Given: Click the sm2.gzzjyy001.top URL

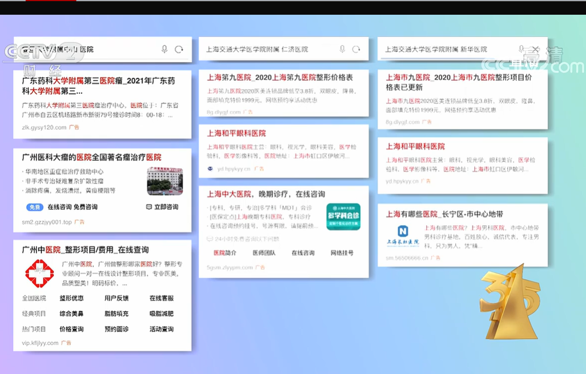Looking at the screenshot, I should (x=47, y=222).
